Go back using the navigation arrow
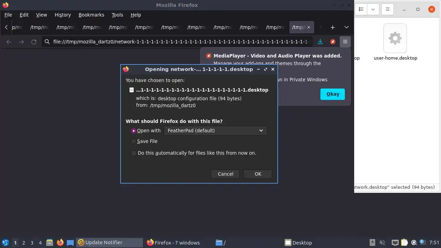 9,42
